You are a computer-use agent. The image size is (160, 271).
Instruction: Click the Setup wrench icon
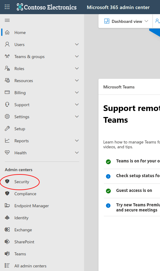[x=7, y=128]
